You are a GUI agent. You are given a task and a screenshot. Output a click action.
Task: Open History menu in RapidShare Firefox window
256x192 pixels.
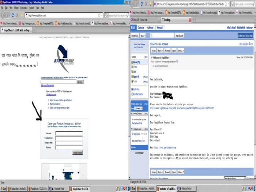point(16,8)
